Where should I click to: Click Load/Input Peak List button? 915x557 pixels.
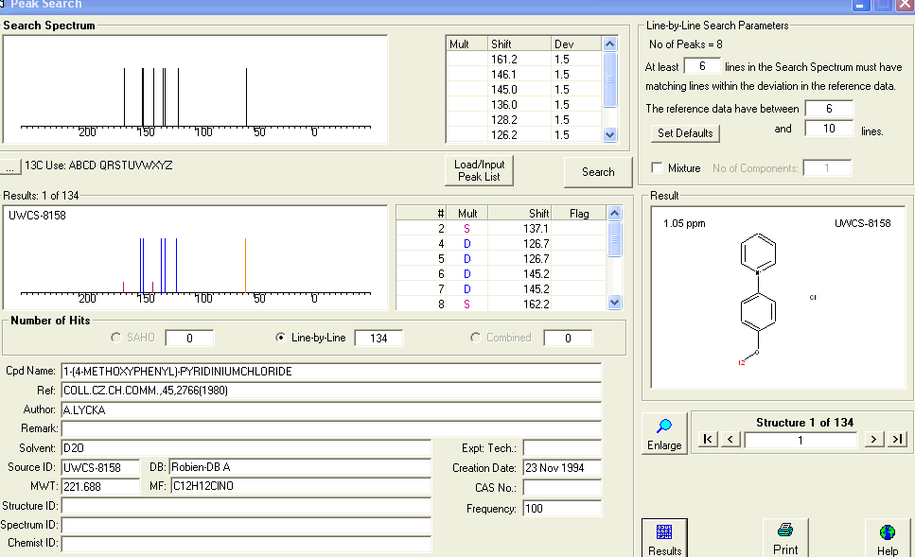coord(479,171)
